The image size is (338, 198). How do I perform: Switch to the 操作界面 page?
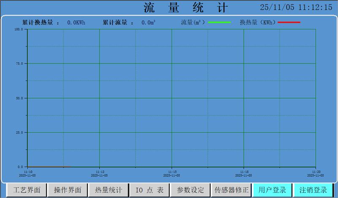(x=68, y=190)
